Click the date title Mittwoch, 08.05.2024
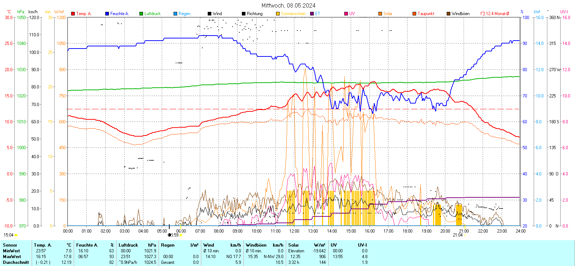 coord(288,5)
